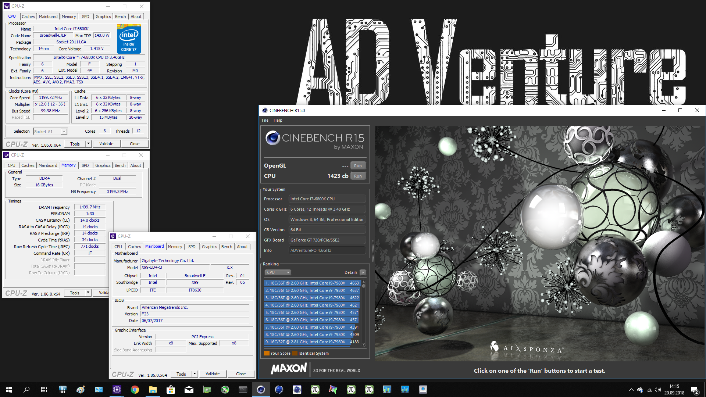Click GFX Board field GeForce GT 720

coord(327,240)
